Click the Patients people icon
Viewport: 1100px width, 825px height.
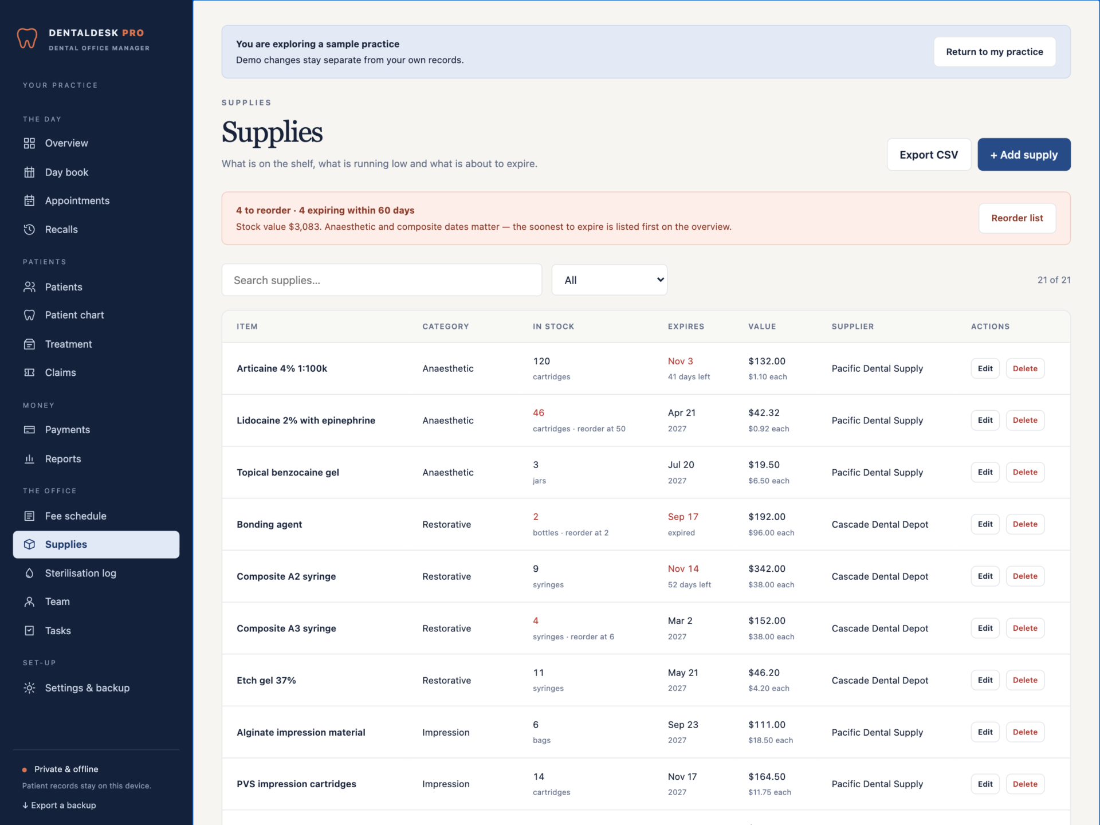[29, 286]
